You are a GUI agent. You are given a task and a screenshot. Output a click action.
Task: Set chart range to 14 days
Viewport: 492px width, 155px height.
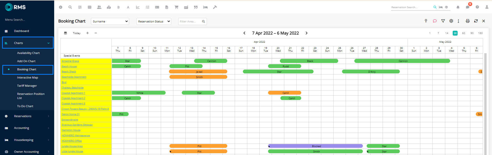[447, 33]
